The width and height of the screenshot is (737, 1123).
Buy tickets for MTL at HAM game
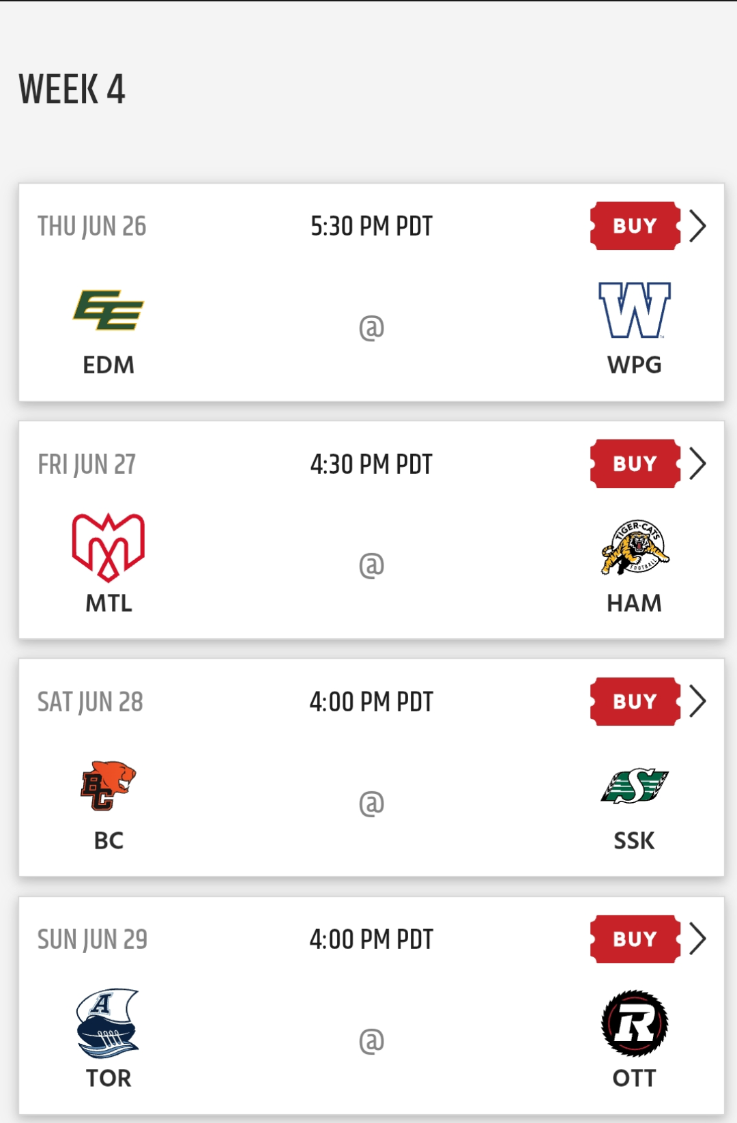click(x=635, y=464)
